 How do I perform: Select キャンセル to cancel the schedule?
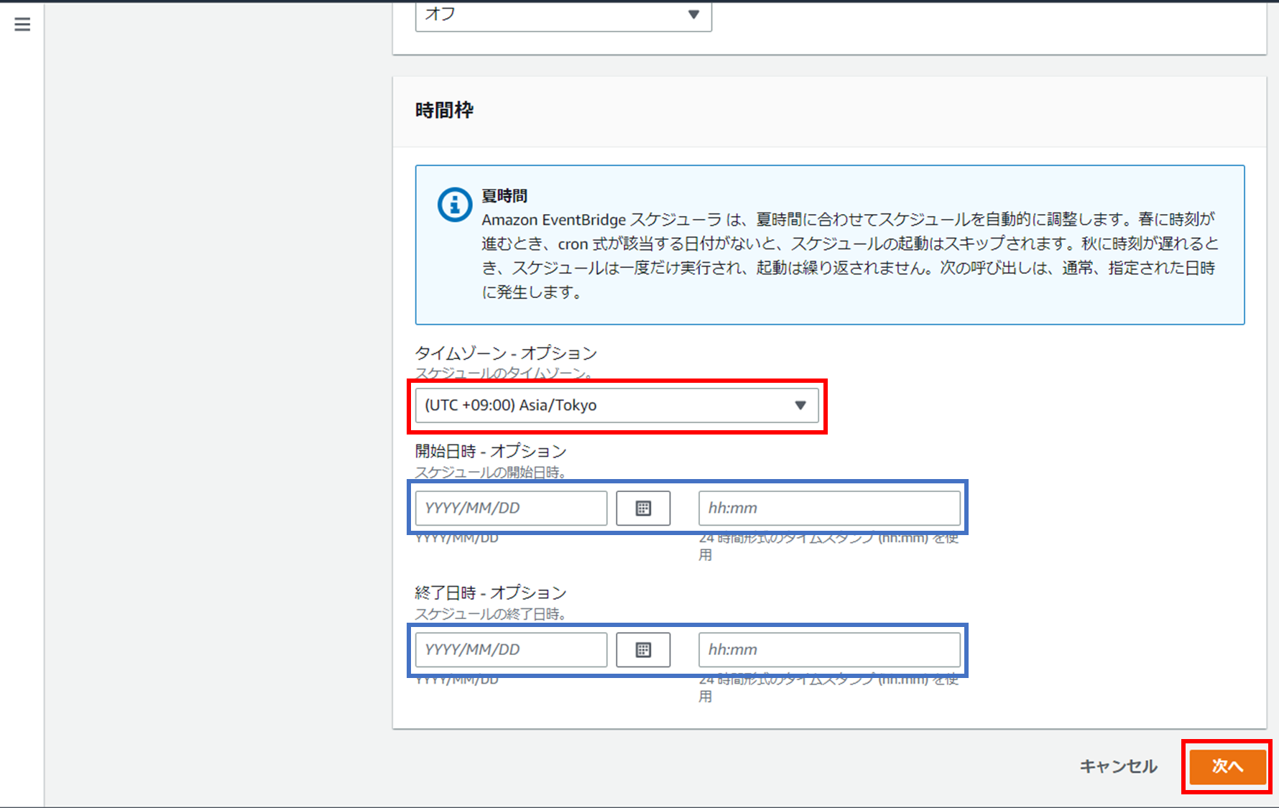pos(1117,767)
